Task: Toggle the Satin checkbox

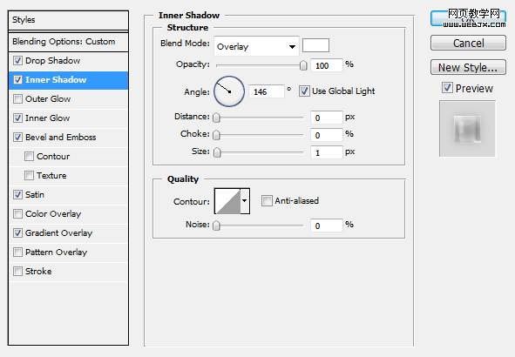Action: [x=17, y=194]
